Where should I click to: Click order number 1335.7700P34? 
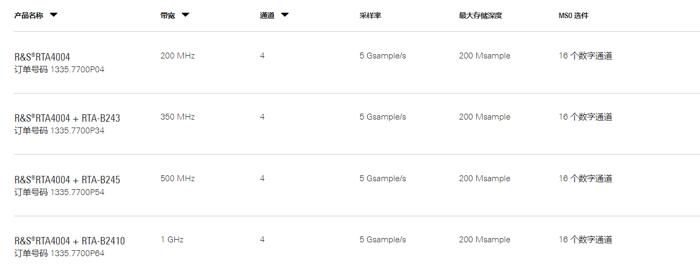point(77,131)
